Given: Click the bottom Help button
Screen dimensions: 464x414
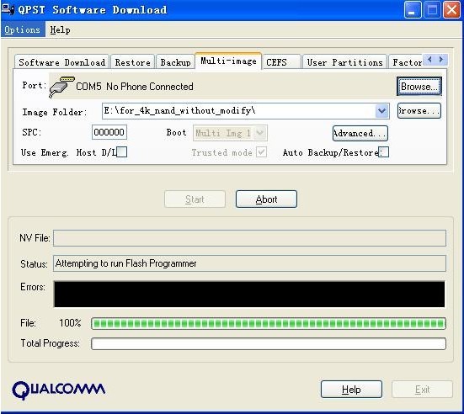Looking at the screenshot, I should click(x=351, y=390).
